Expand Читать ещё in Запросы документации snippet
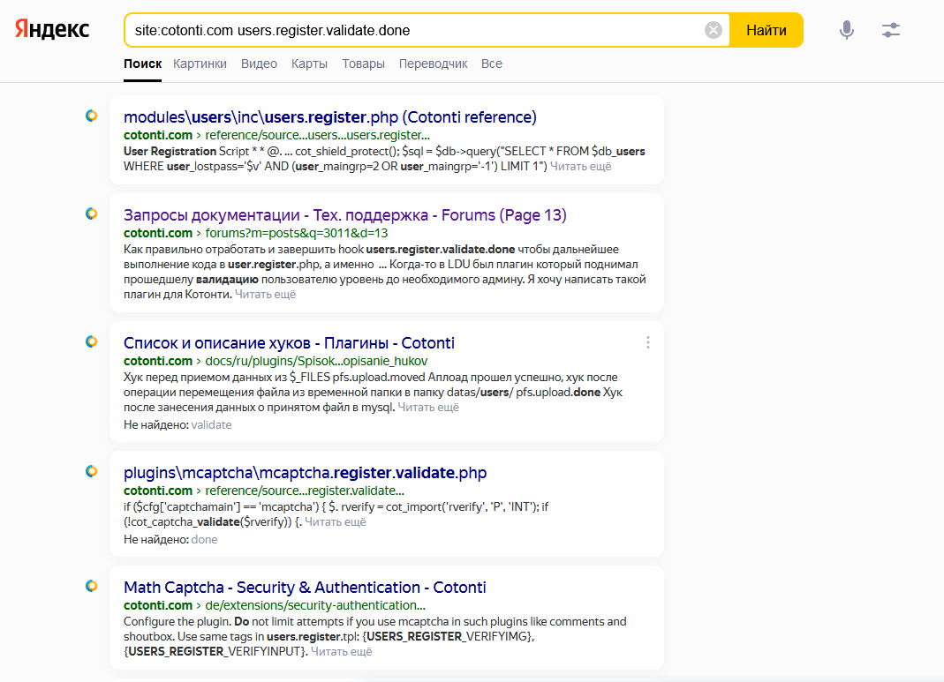 coord(265,295)
